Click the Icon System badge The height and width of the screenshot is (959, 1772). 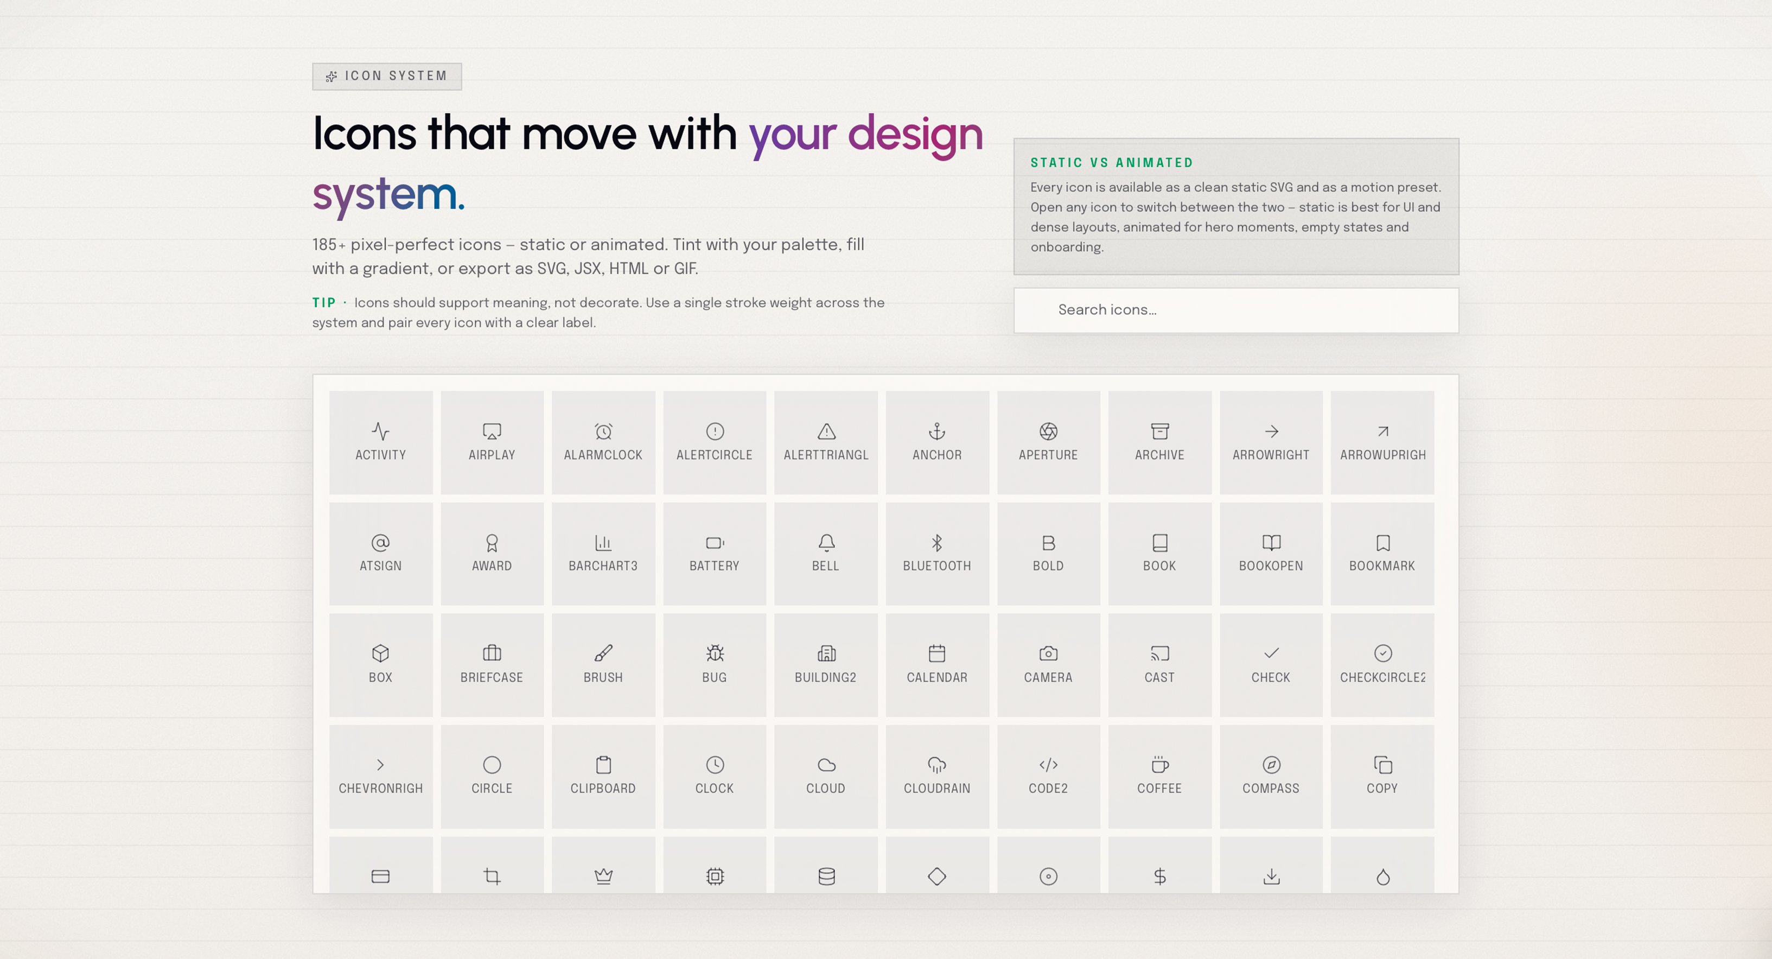(x=387, y=77)
